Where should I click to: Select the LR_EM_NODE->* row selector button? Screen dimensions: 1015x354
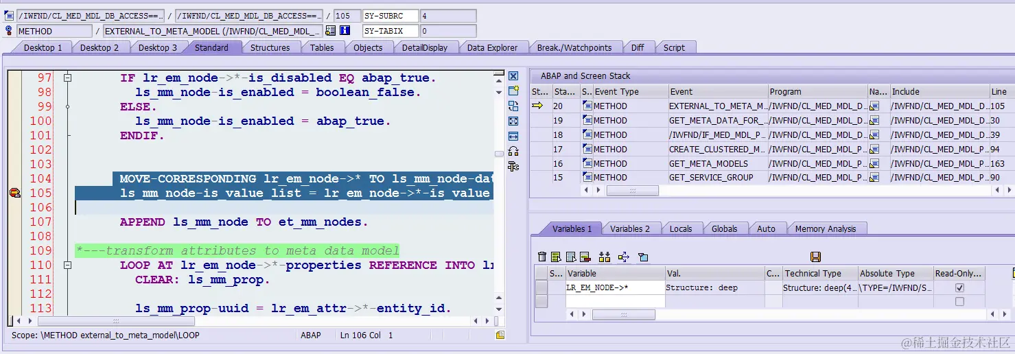[x=541, y=288]
